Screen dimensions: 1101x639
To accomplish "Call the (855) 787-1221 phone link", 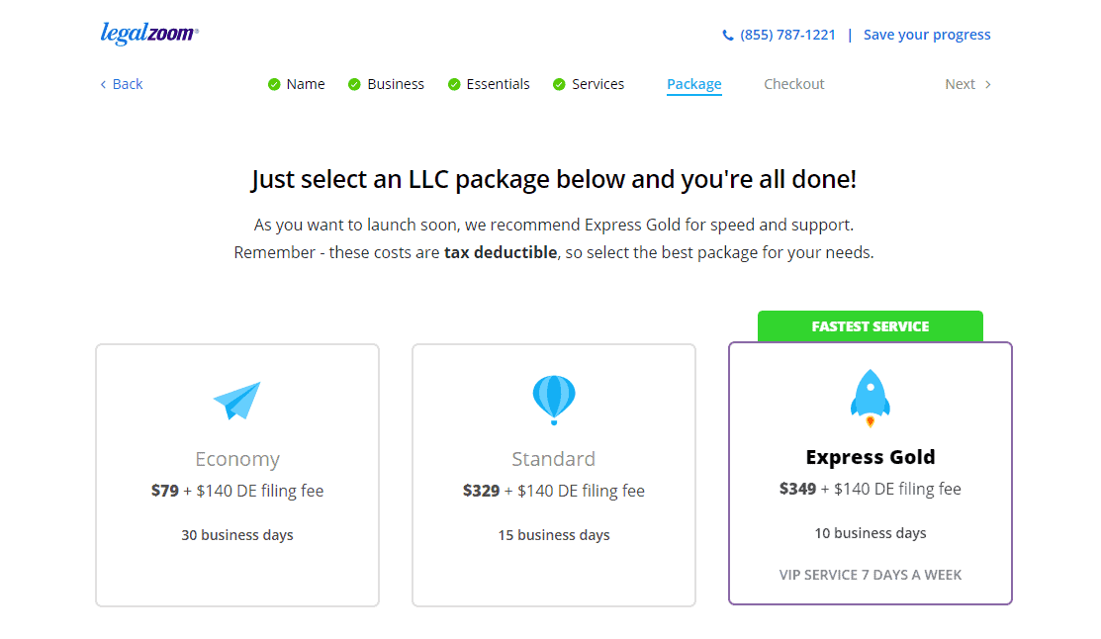I will (x=787, y=35).
